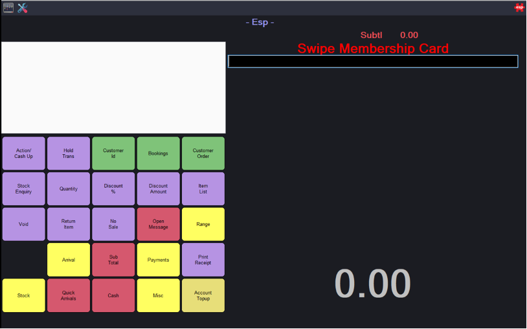This screenshot has width=527, height=329.
Task: Click the white transaction list area
Action: pyautogui.click(x=113, y=87)
